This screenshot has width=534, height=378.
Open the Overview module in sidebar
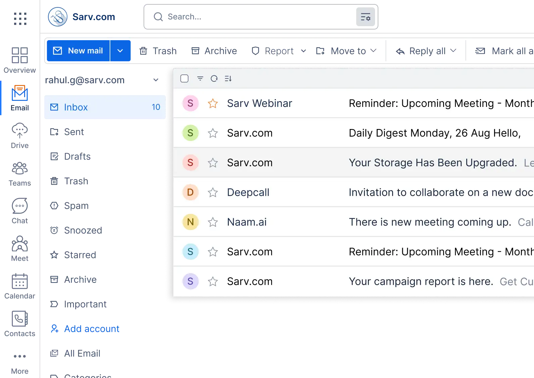(x=20, y=60)
